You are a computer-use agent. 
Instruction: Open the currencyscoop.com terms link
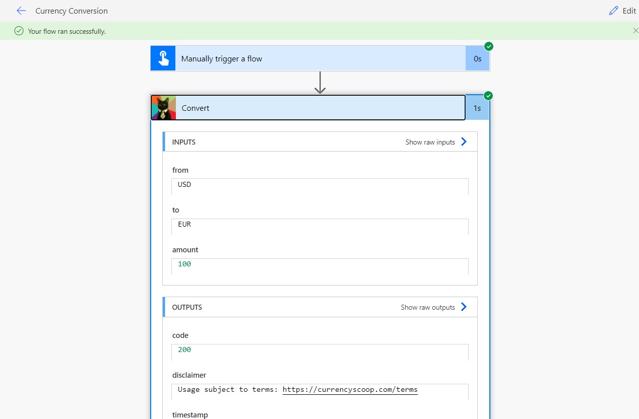tap(350, 389)
